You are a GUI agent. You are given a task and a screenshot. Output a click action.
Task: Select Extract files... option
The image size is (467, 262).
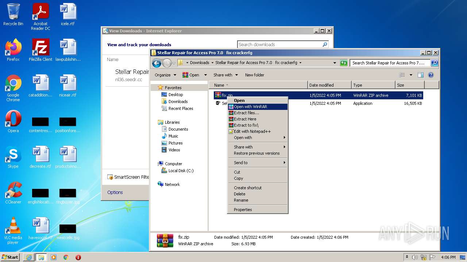pyautogui.click(x=258, y=113)
